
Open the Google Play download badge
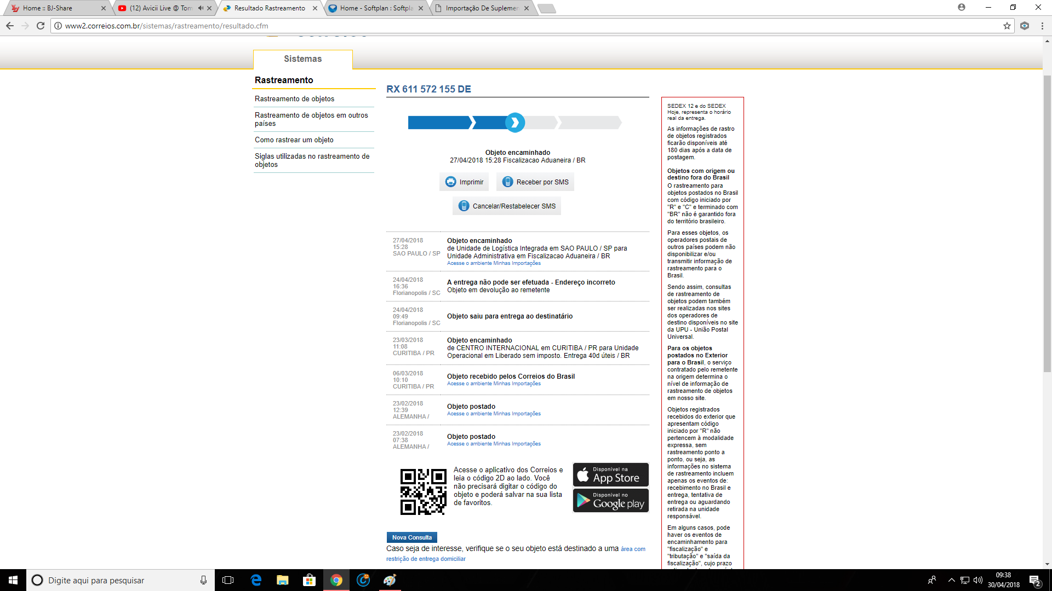pyautogui.click(x=610, y=500)
